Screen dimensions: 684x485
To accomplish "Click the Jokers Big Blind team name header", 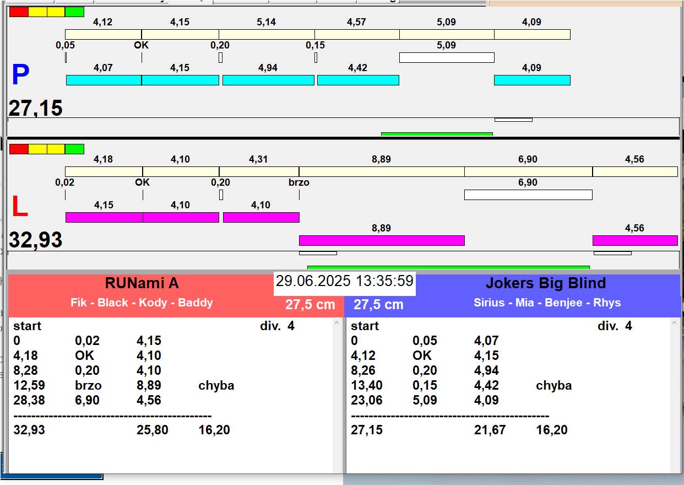I will [545, 283].
